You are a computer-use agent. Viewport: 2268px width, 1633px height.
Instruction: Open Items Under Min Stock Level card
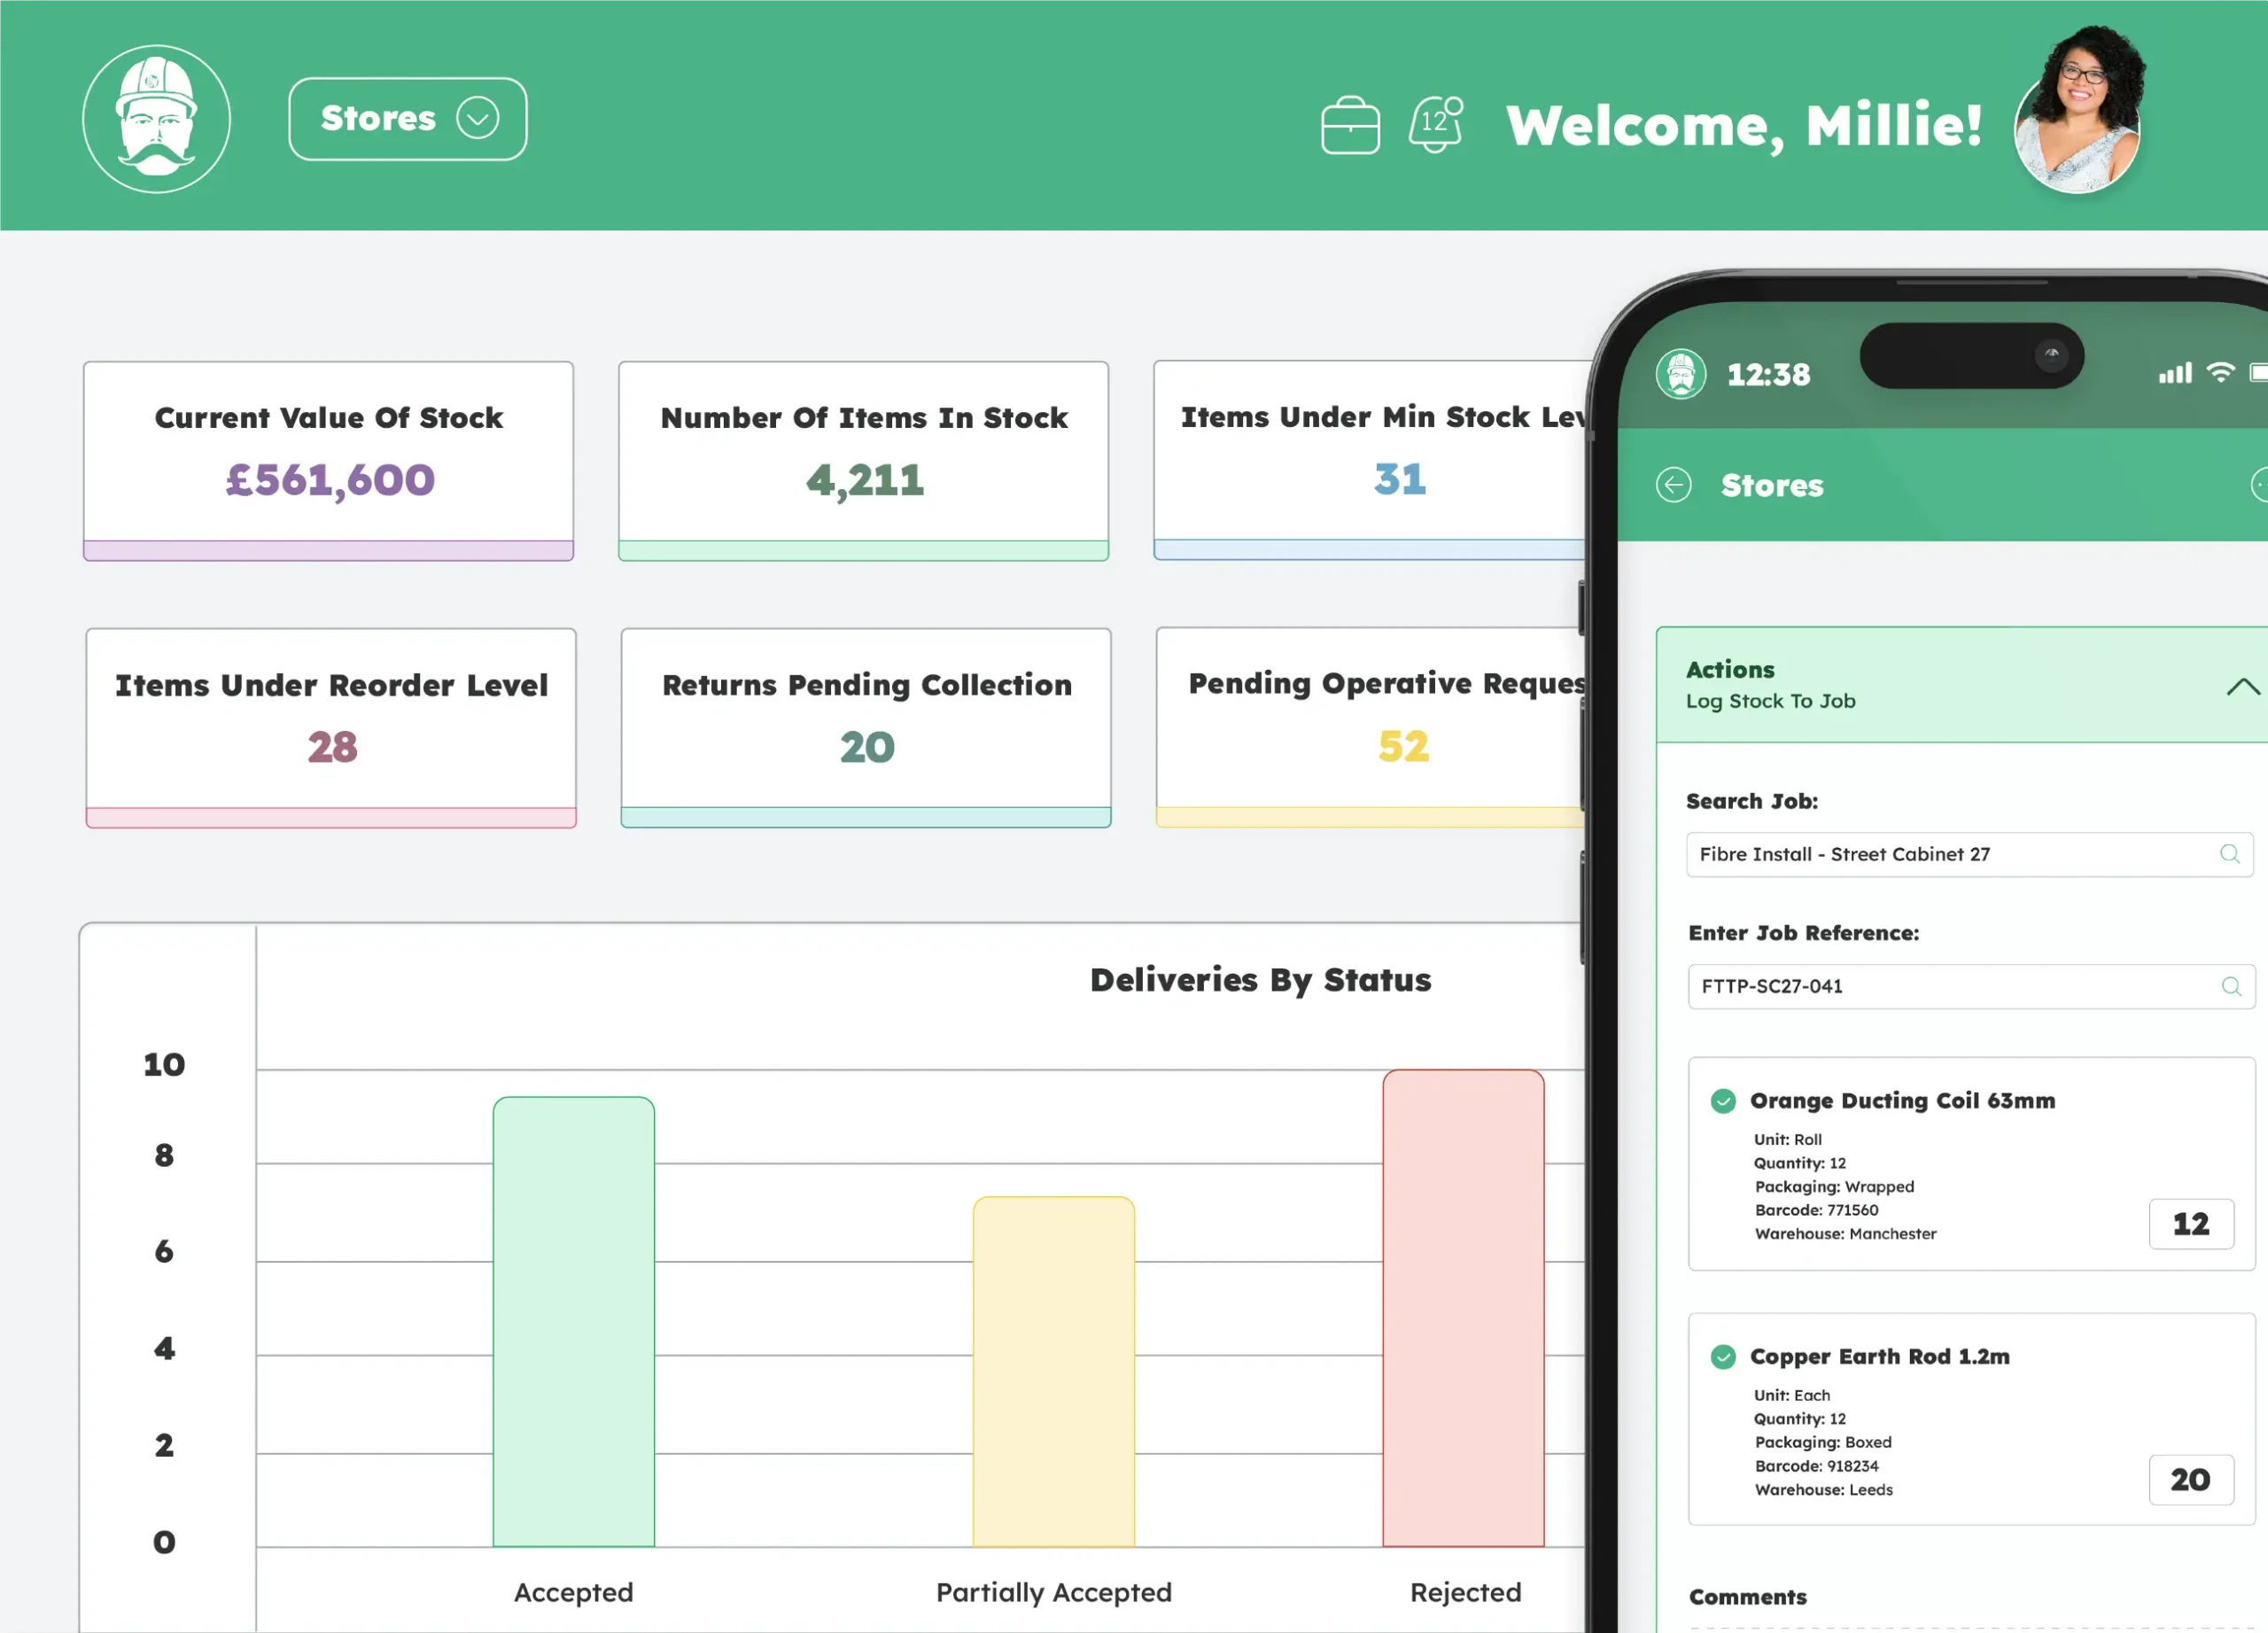1369,460
